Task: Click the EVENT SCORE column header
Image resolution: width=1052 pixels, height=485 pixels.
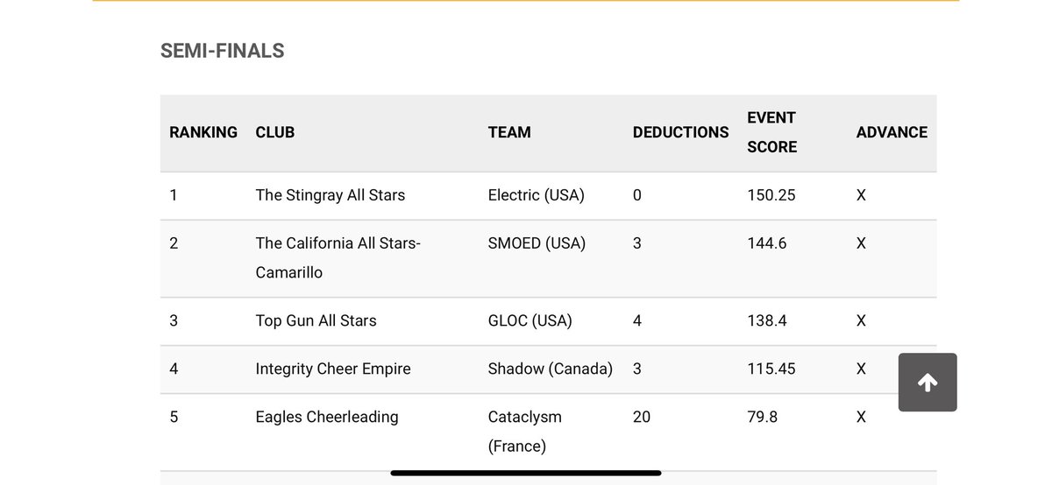Action: 771,132
